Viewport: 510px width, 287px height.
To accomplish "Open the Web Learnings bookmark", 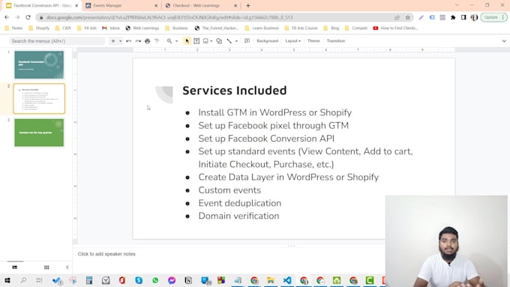I will [142, 28].
